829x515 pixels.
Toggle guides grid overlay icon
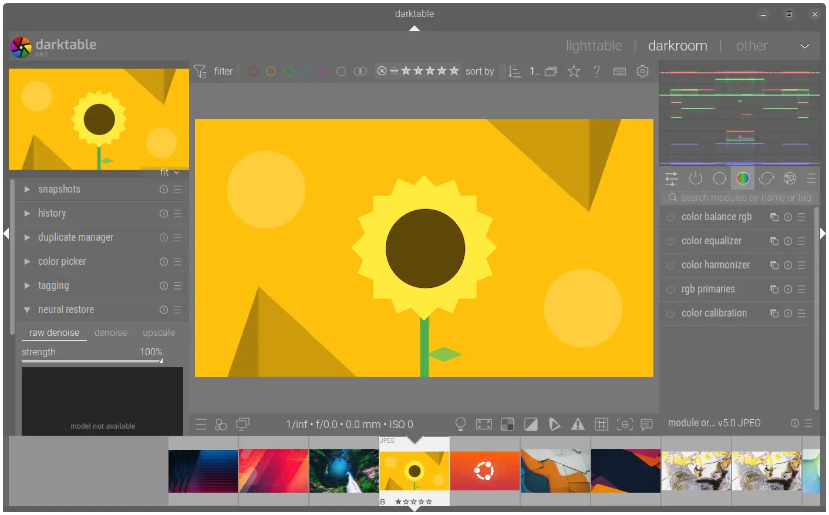(601, 424)
